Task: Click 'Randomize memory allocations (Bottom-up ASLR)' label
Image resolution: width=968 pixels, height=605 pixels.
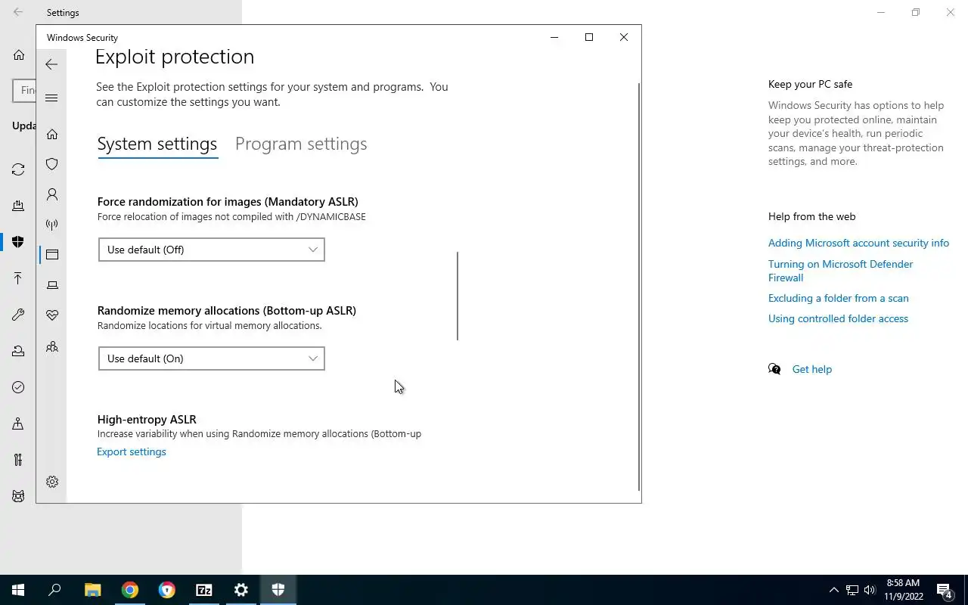Action: point(227,311)
